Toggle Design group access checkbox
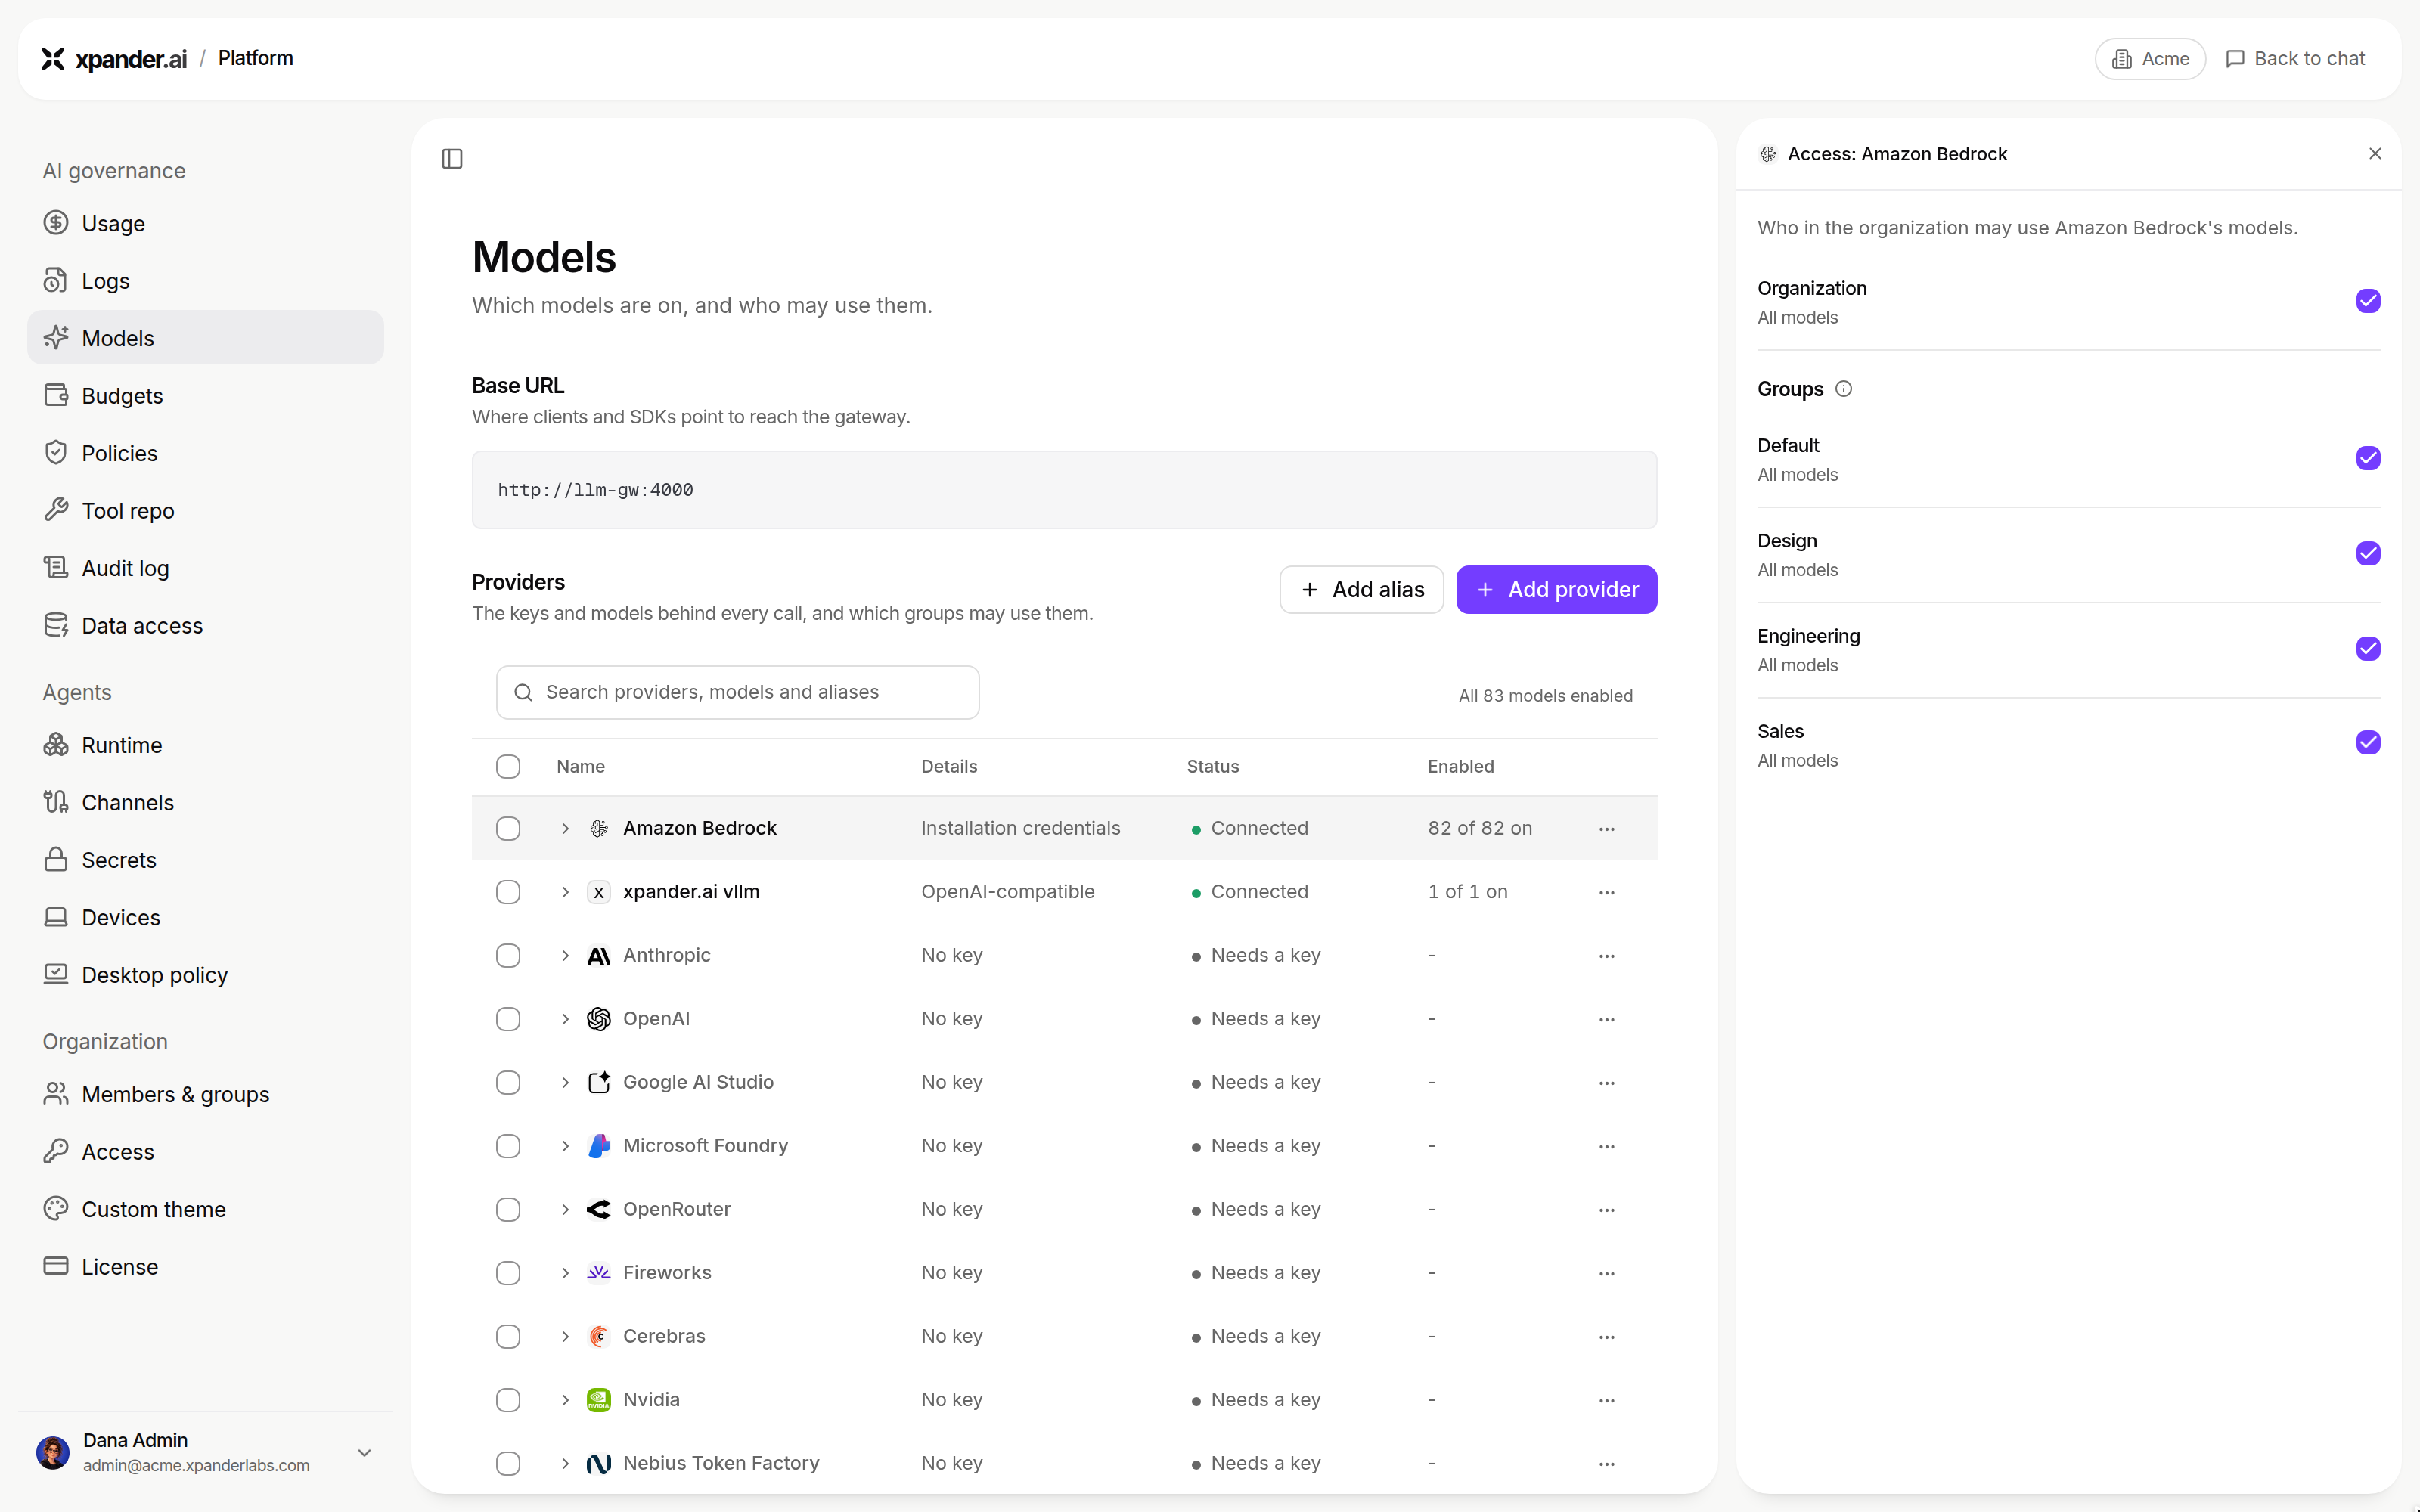This screenshot has width=2420, height=1512. (x=2368, y=553)
